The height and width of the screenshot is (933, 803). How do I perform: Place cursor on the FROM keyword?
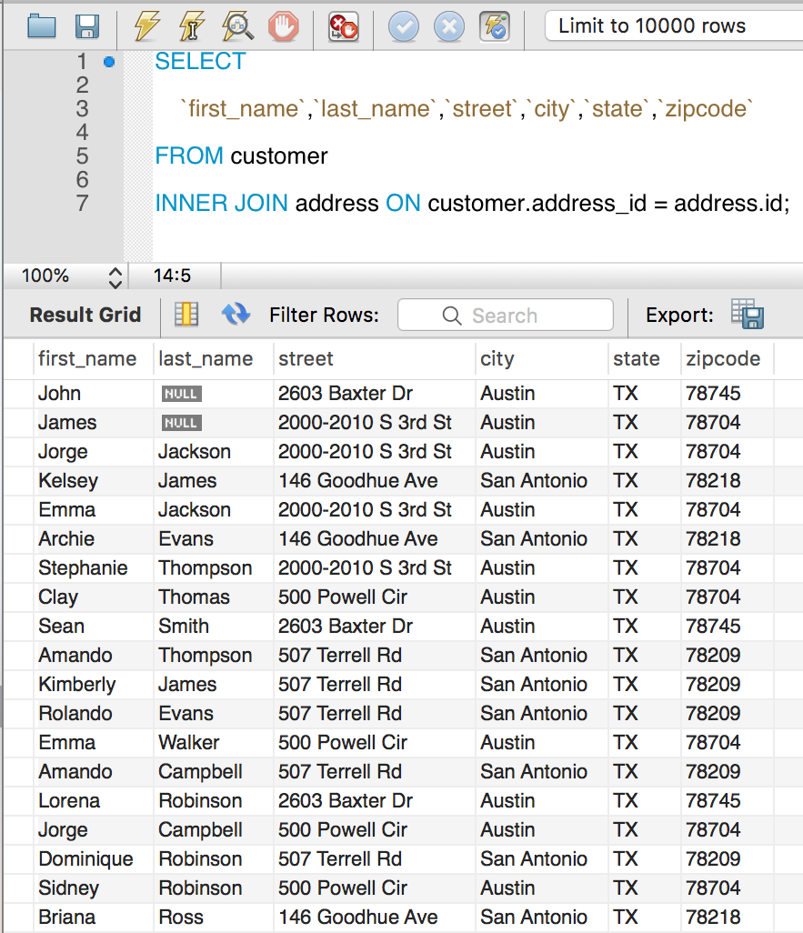pyautogui.click(x=188, y=155)
